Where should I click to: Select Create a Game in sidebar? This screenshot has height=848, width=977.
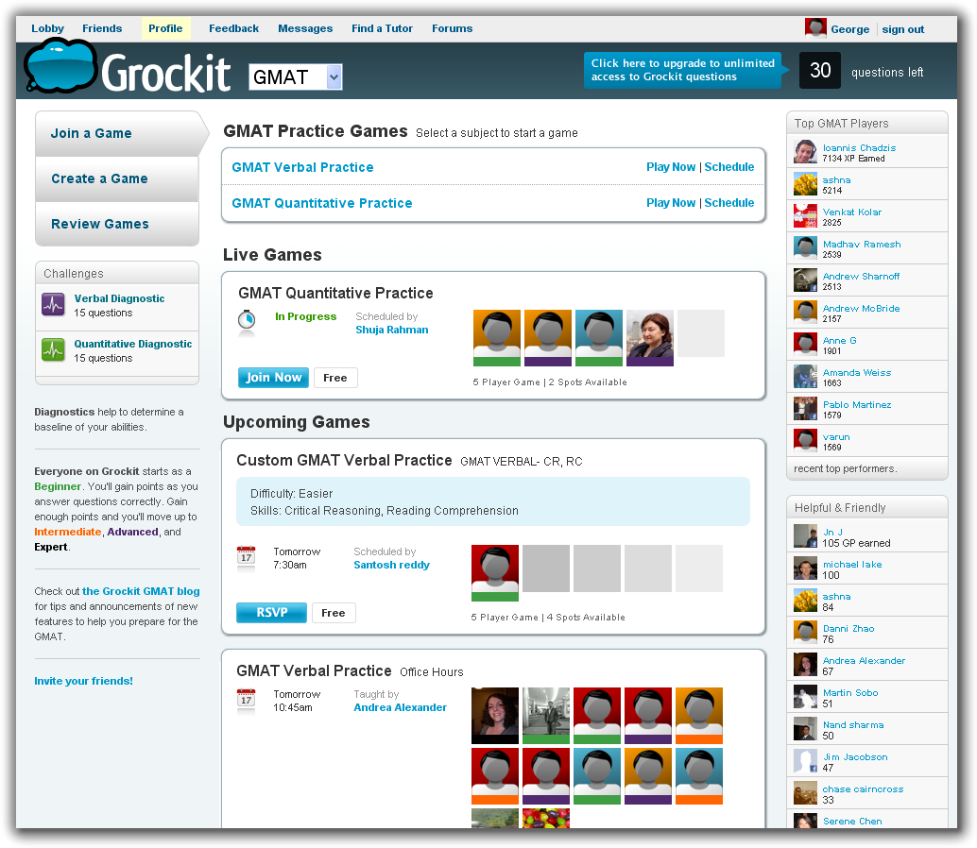[x=117, y=178]
